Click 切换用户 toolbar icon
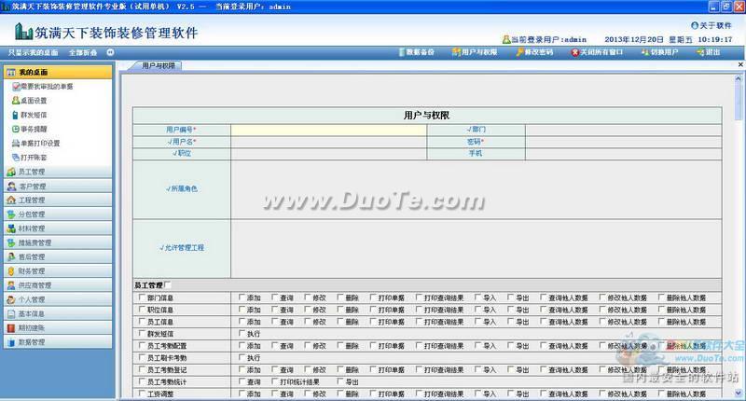This screenshot has height=401, width=746. tap(645, 52)
